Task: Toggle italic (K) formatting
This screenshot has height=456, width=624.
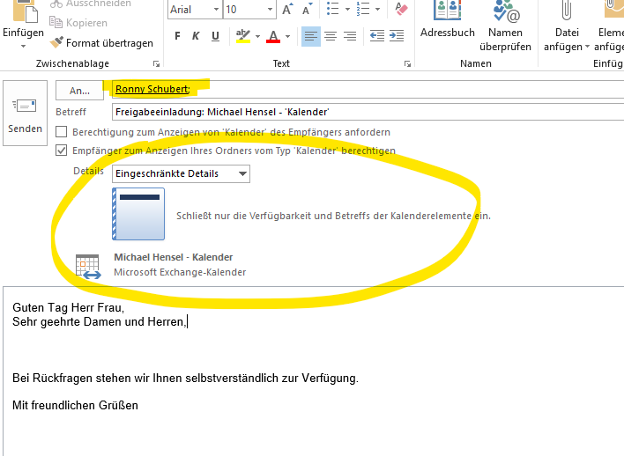Action: [x=197, y=36]
